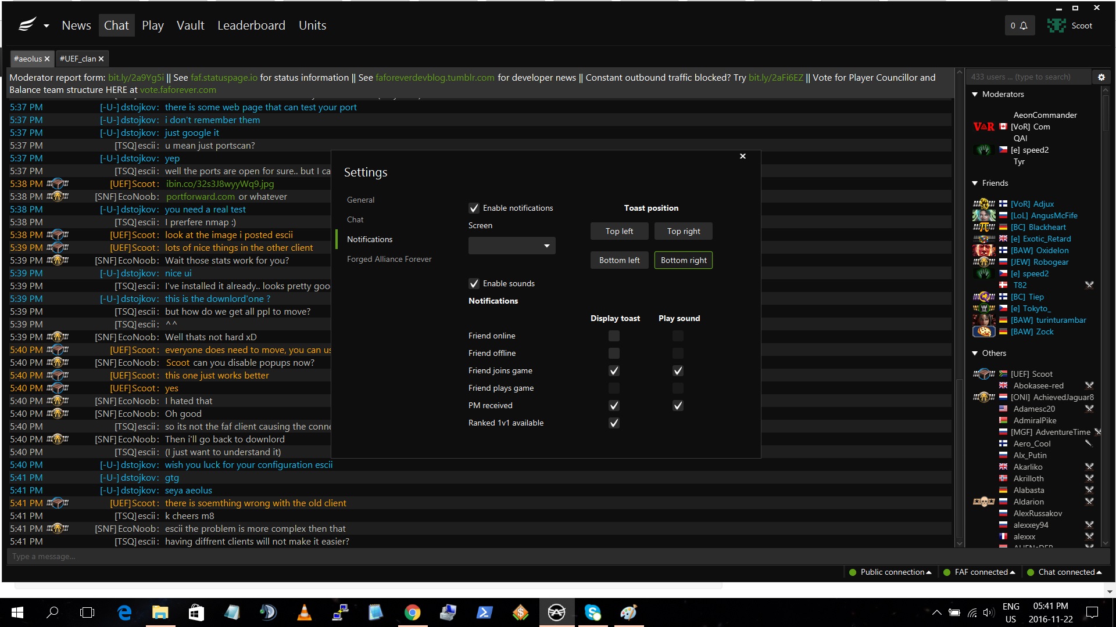Set toast position to Bottom right

pos(683,260)
